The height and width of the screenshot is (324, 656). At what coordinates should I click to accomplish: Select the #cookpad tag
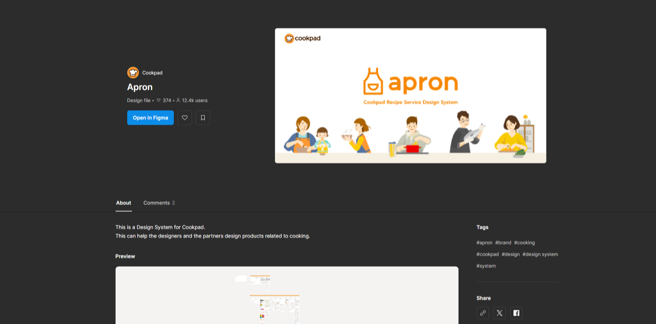pyautogui.click(x=488, y=254)
